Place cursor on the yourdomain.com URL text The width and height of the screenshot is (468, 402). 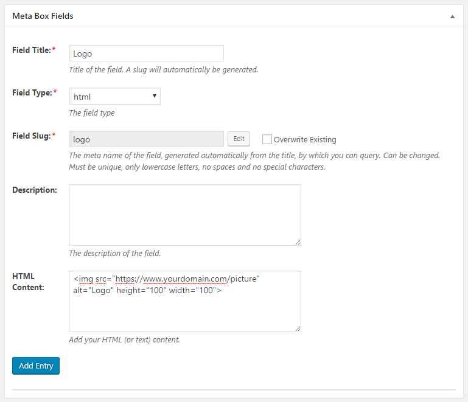point(172,279)
